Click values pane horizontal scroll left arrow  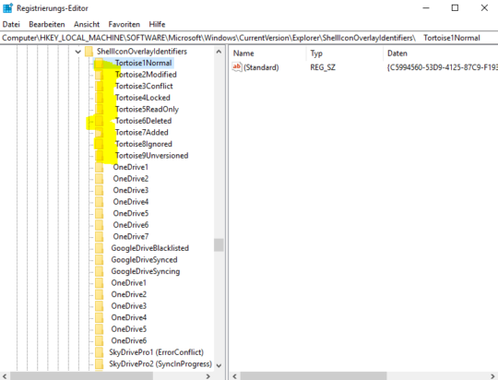tap(235, 376)
